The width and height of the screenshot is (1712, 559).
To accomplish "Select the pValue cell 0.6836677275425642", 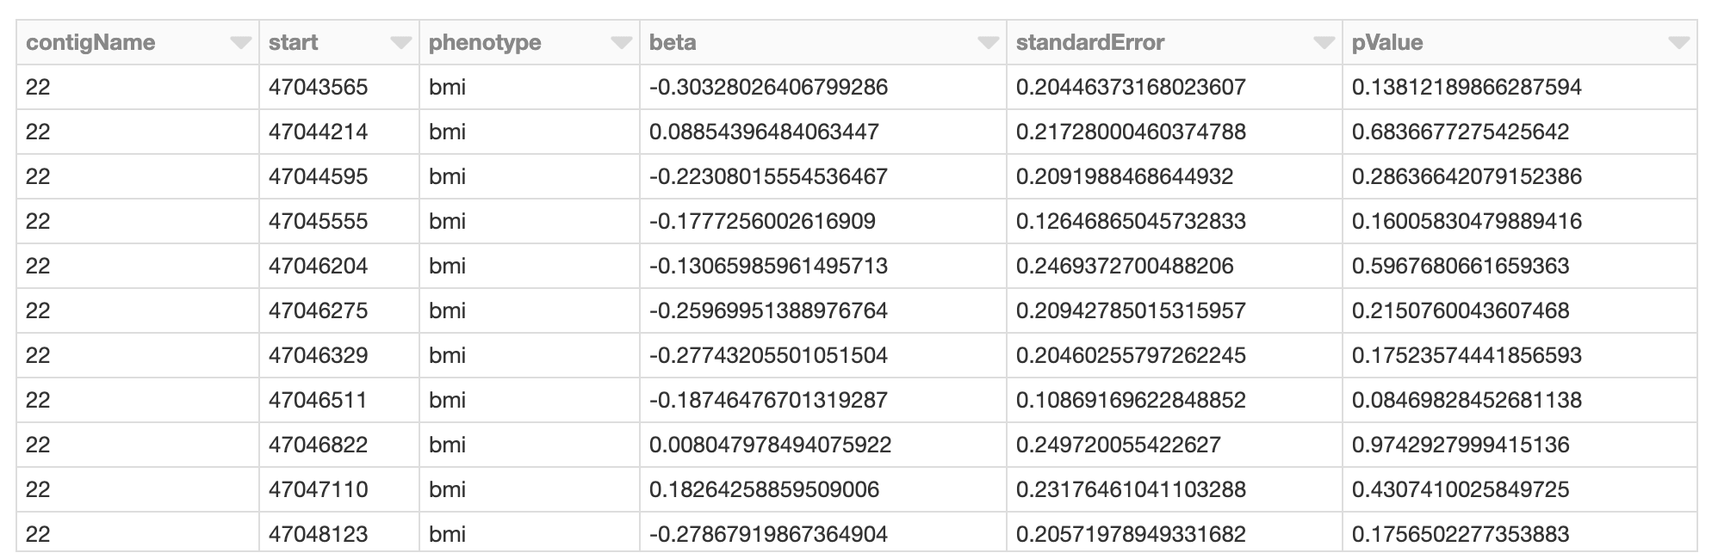I will (1460, 132).
